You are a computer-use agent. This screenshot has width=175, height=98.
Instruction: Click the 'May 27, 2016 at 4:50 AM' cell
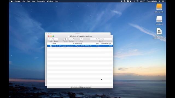click(83, 46)
